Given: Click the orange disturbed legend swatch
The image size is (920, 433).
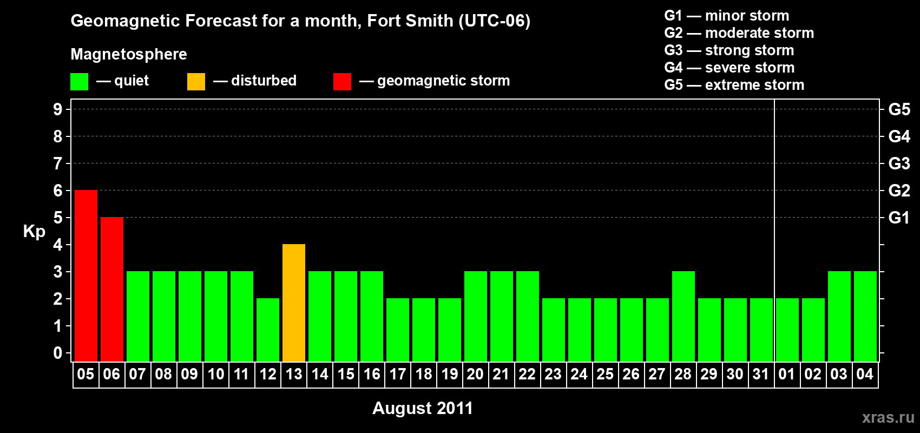Looking at the screenshot, I should pyautogui.click(x=196, y=82).
